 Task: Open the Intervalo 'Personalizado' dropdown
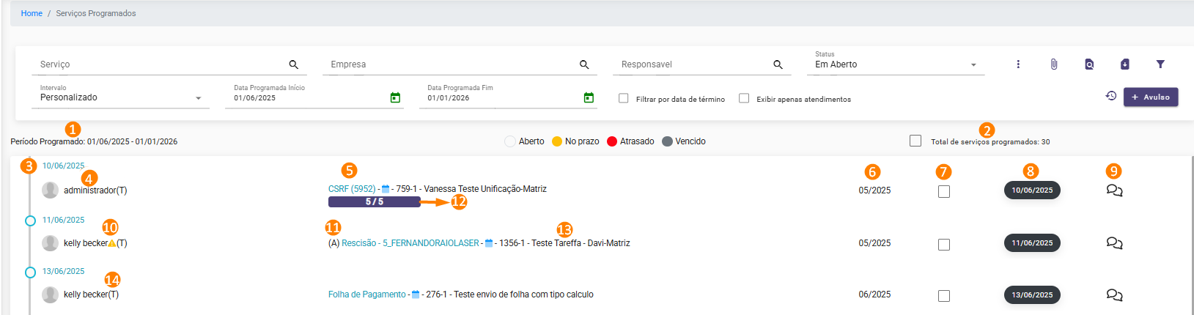[198, 98]
